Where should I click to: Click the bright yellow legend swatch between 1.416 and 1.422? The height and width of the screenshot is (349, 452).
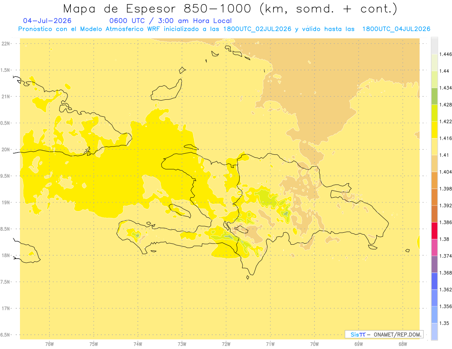[x=434, y=130]
